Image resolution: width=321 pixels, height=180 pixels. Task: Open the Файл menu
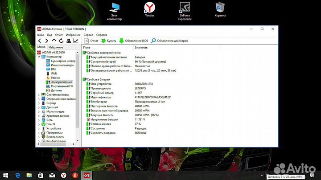[40, 35]
